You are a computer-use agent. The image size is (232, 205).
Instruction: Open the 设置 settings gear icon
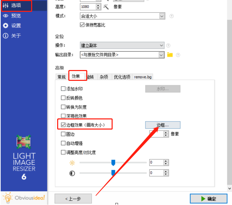pos(6,26)
